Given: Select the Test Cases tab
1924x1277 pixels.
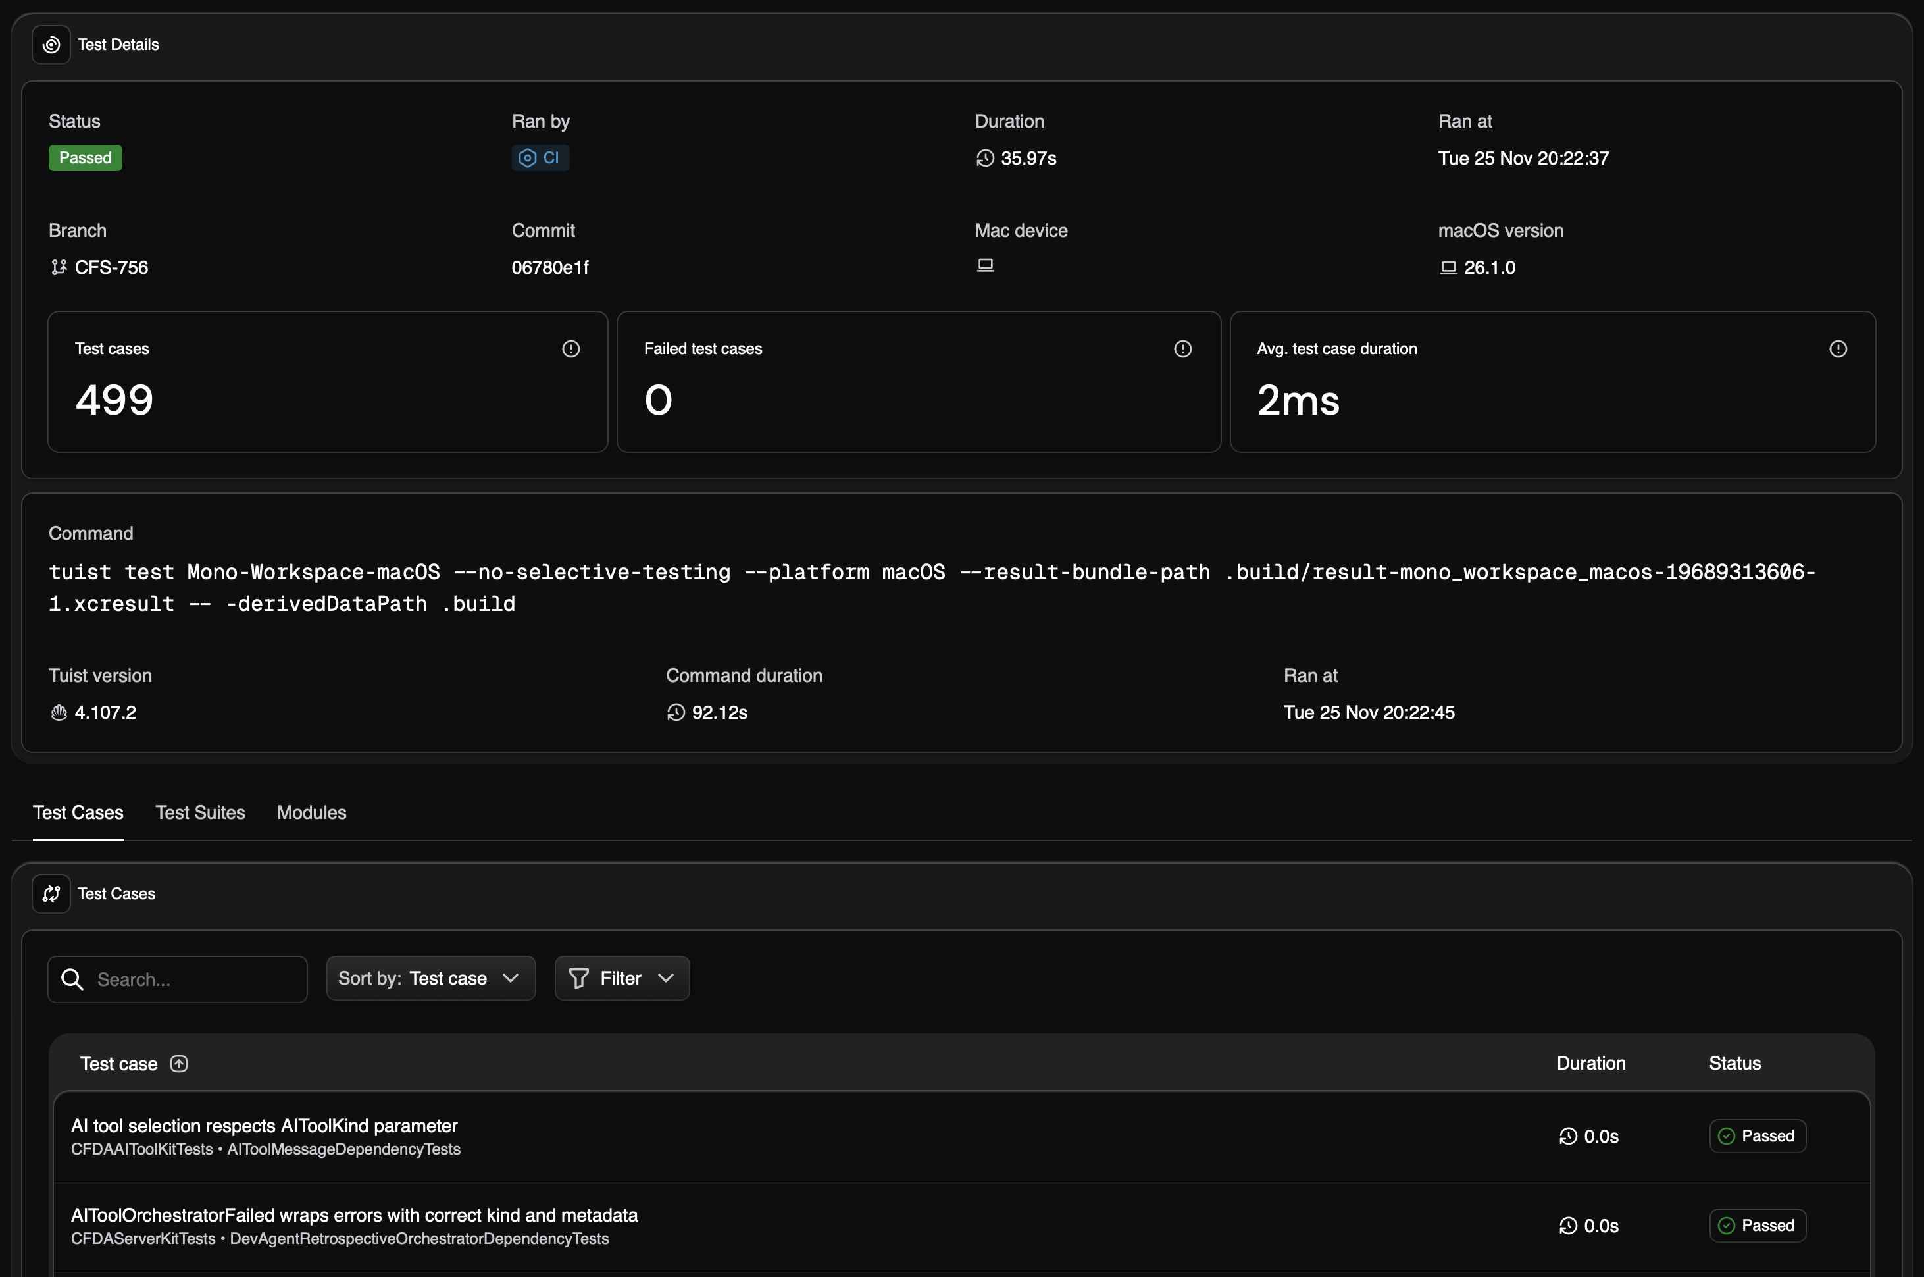Looking at the screenshot, I should pos(78,812).
